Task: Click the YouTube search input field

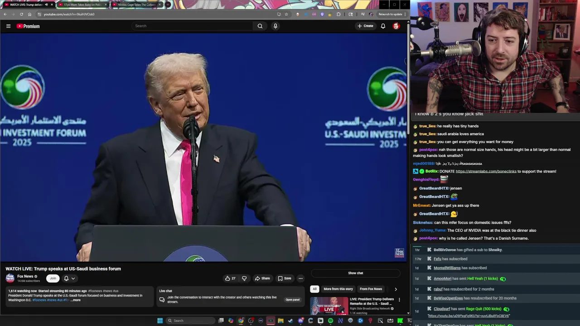Action: (x=193, y=26)
